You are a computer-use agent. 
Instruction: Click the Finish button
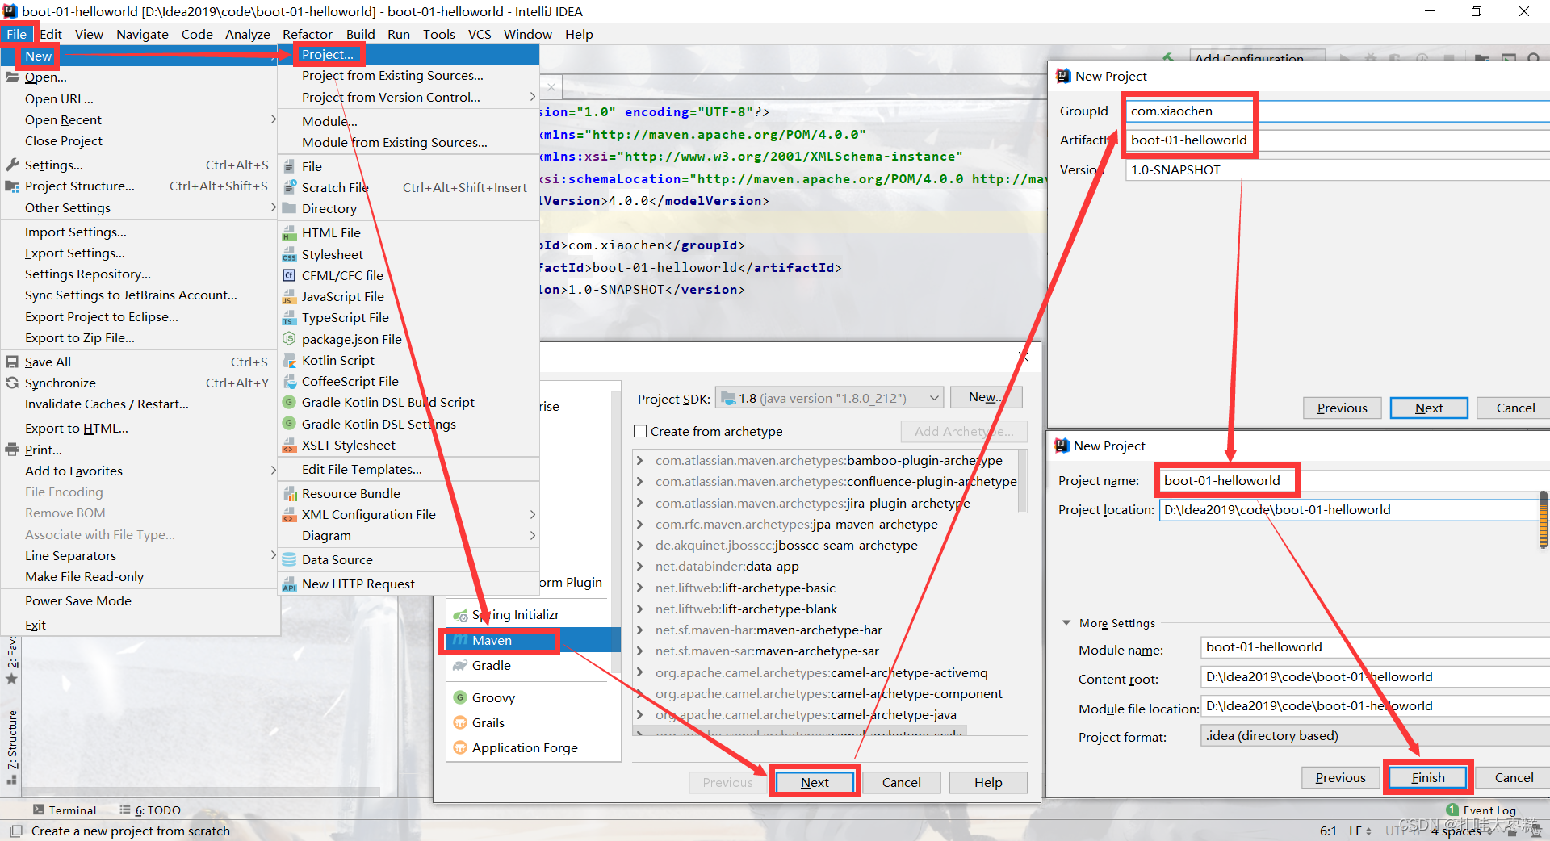click(x=1427, y=778)
